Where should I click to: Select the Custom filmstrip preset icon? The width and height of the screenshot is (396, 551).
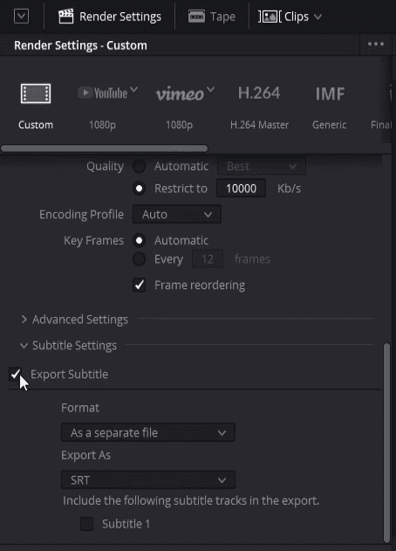pyautogui.click(x=36, y=93)
